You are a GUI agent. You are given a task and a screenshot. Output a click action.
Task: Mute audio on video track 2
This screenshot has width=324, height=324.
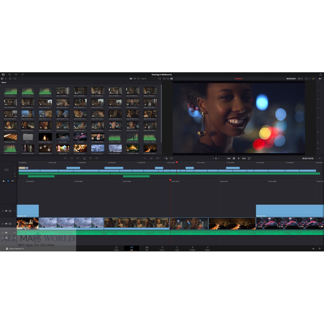pos(6,211)
